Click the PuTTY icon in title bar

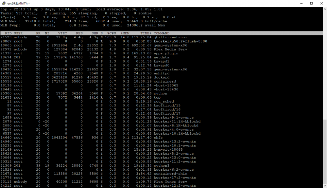point(4,3)
